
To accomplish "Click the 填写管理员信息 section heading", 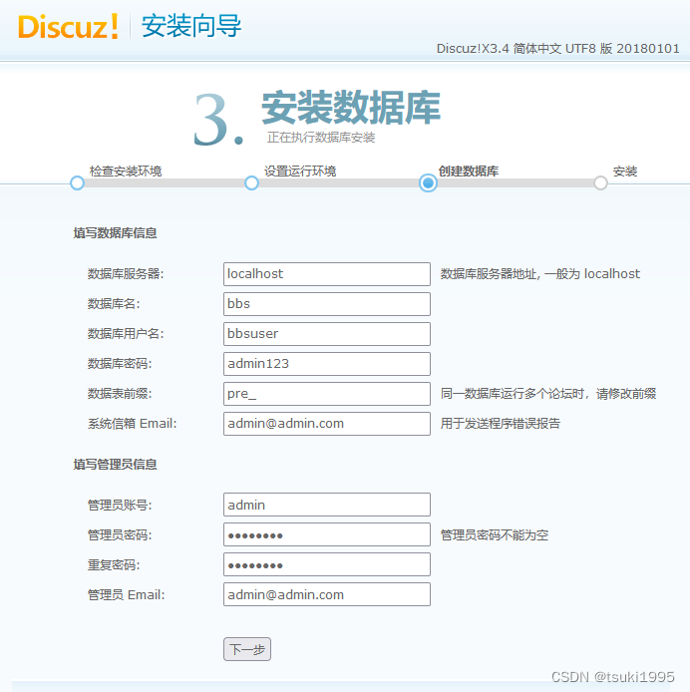I will click(x=116, y=465).
